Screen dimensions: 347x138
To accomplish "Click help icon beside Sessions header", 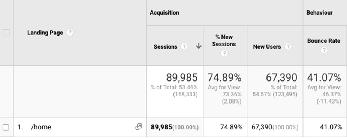I will pyautogui.click(x=184, y=46).
